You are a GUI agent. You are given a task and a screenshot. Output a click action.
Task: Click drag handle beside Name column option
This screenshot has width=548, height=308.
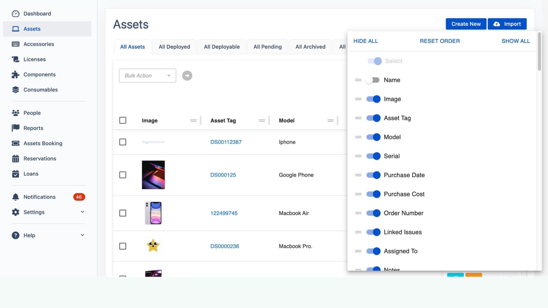pyautogui.click(x=358, y=80)
